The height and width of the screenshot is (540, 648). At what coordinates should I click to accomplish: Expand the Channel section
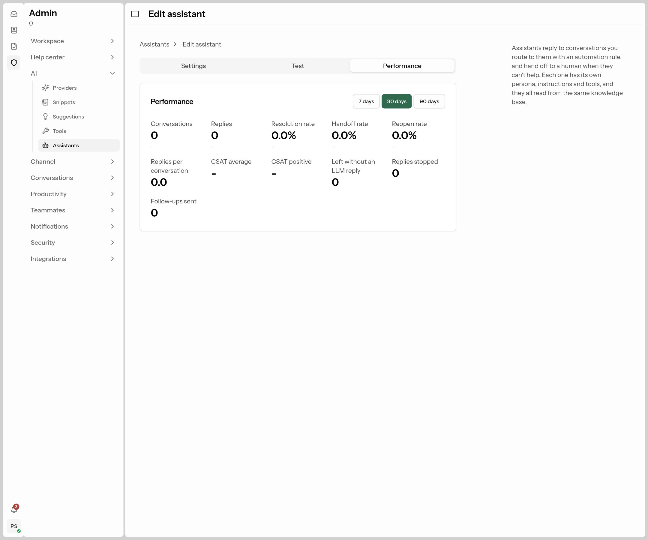[x=73, y=162]
